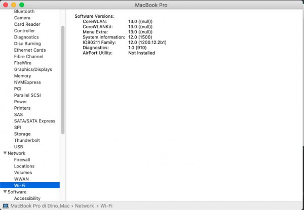Select Thunderbolt in the sidebar
This screenshot has height=210, width=304.
point(27,140)
